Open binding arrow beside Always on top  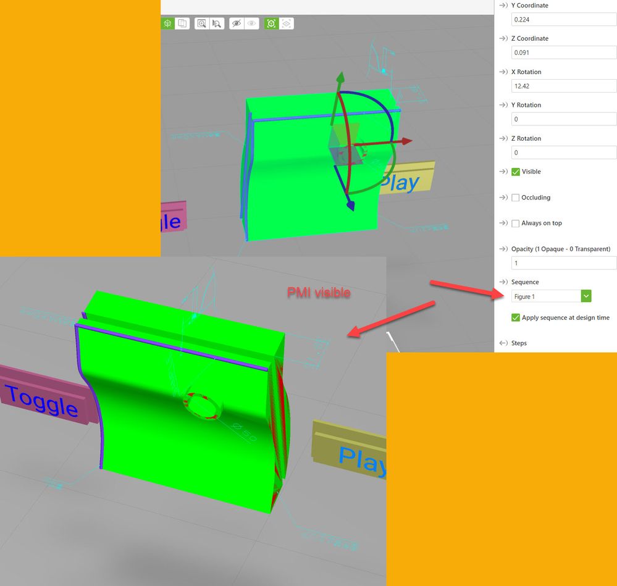[503, 223]
